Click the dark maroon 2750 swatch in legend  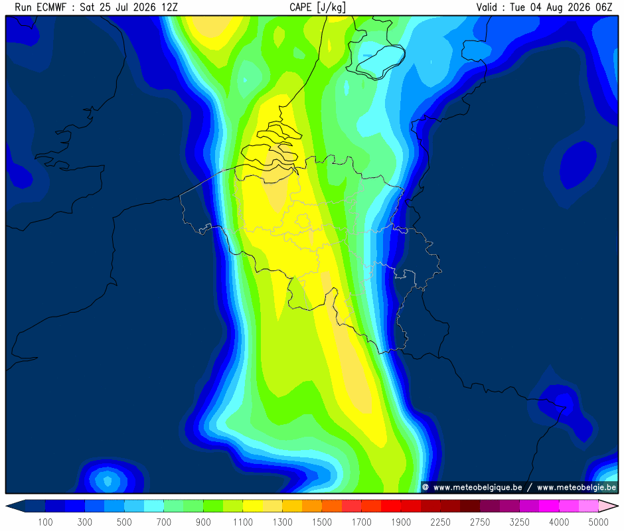pyautogui.click(x=470, y=506)
